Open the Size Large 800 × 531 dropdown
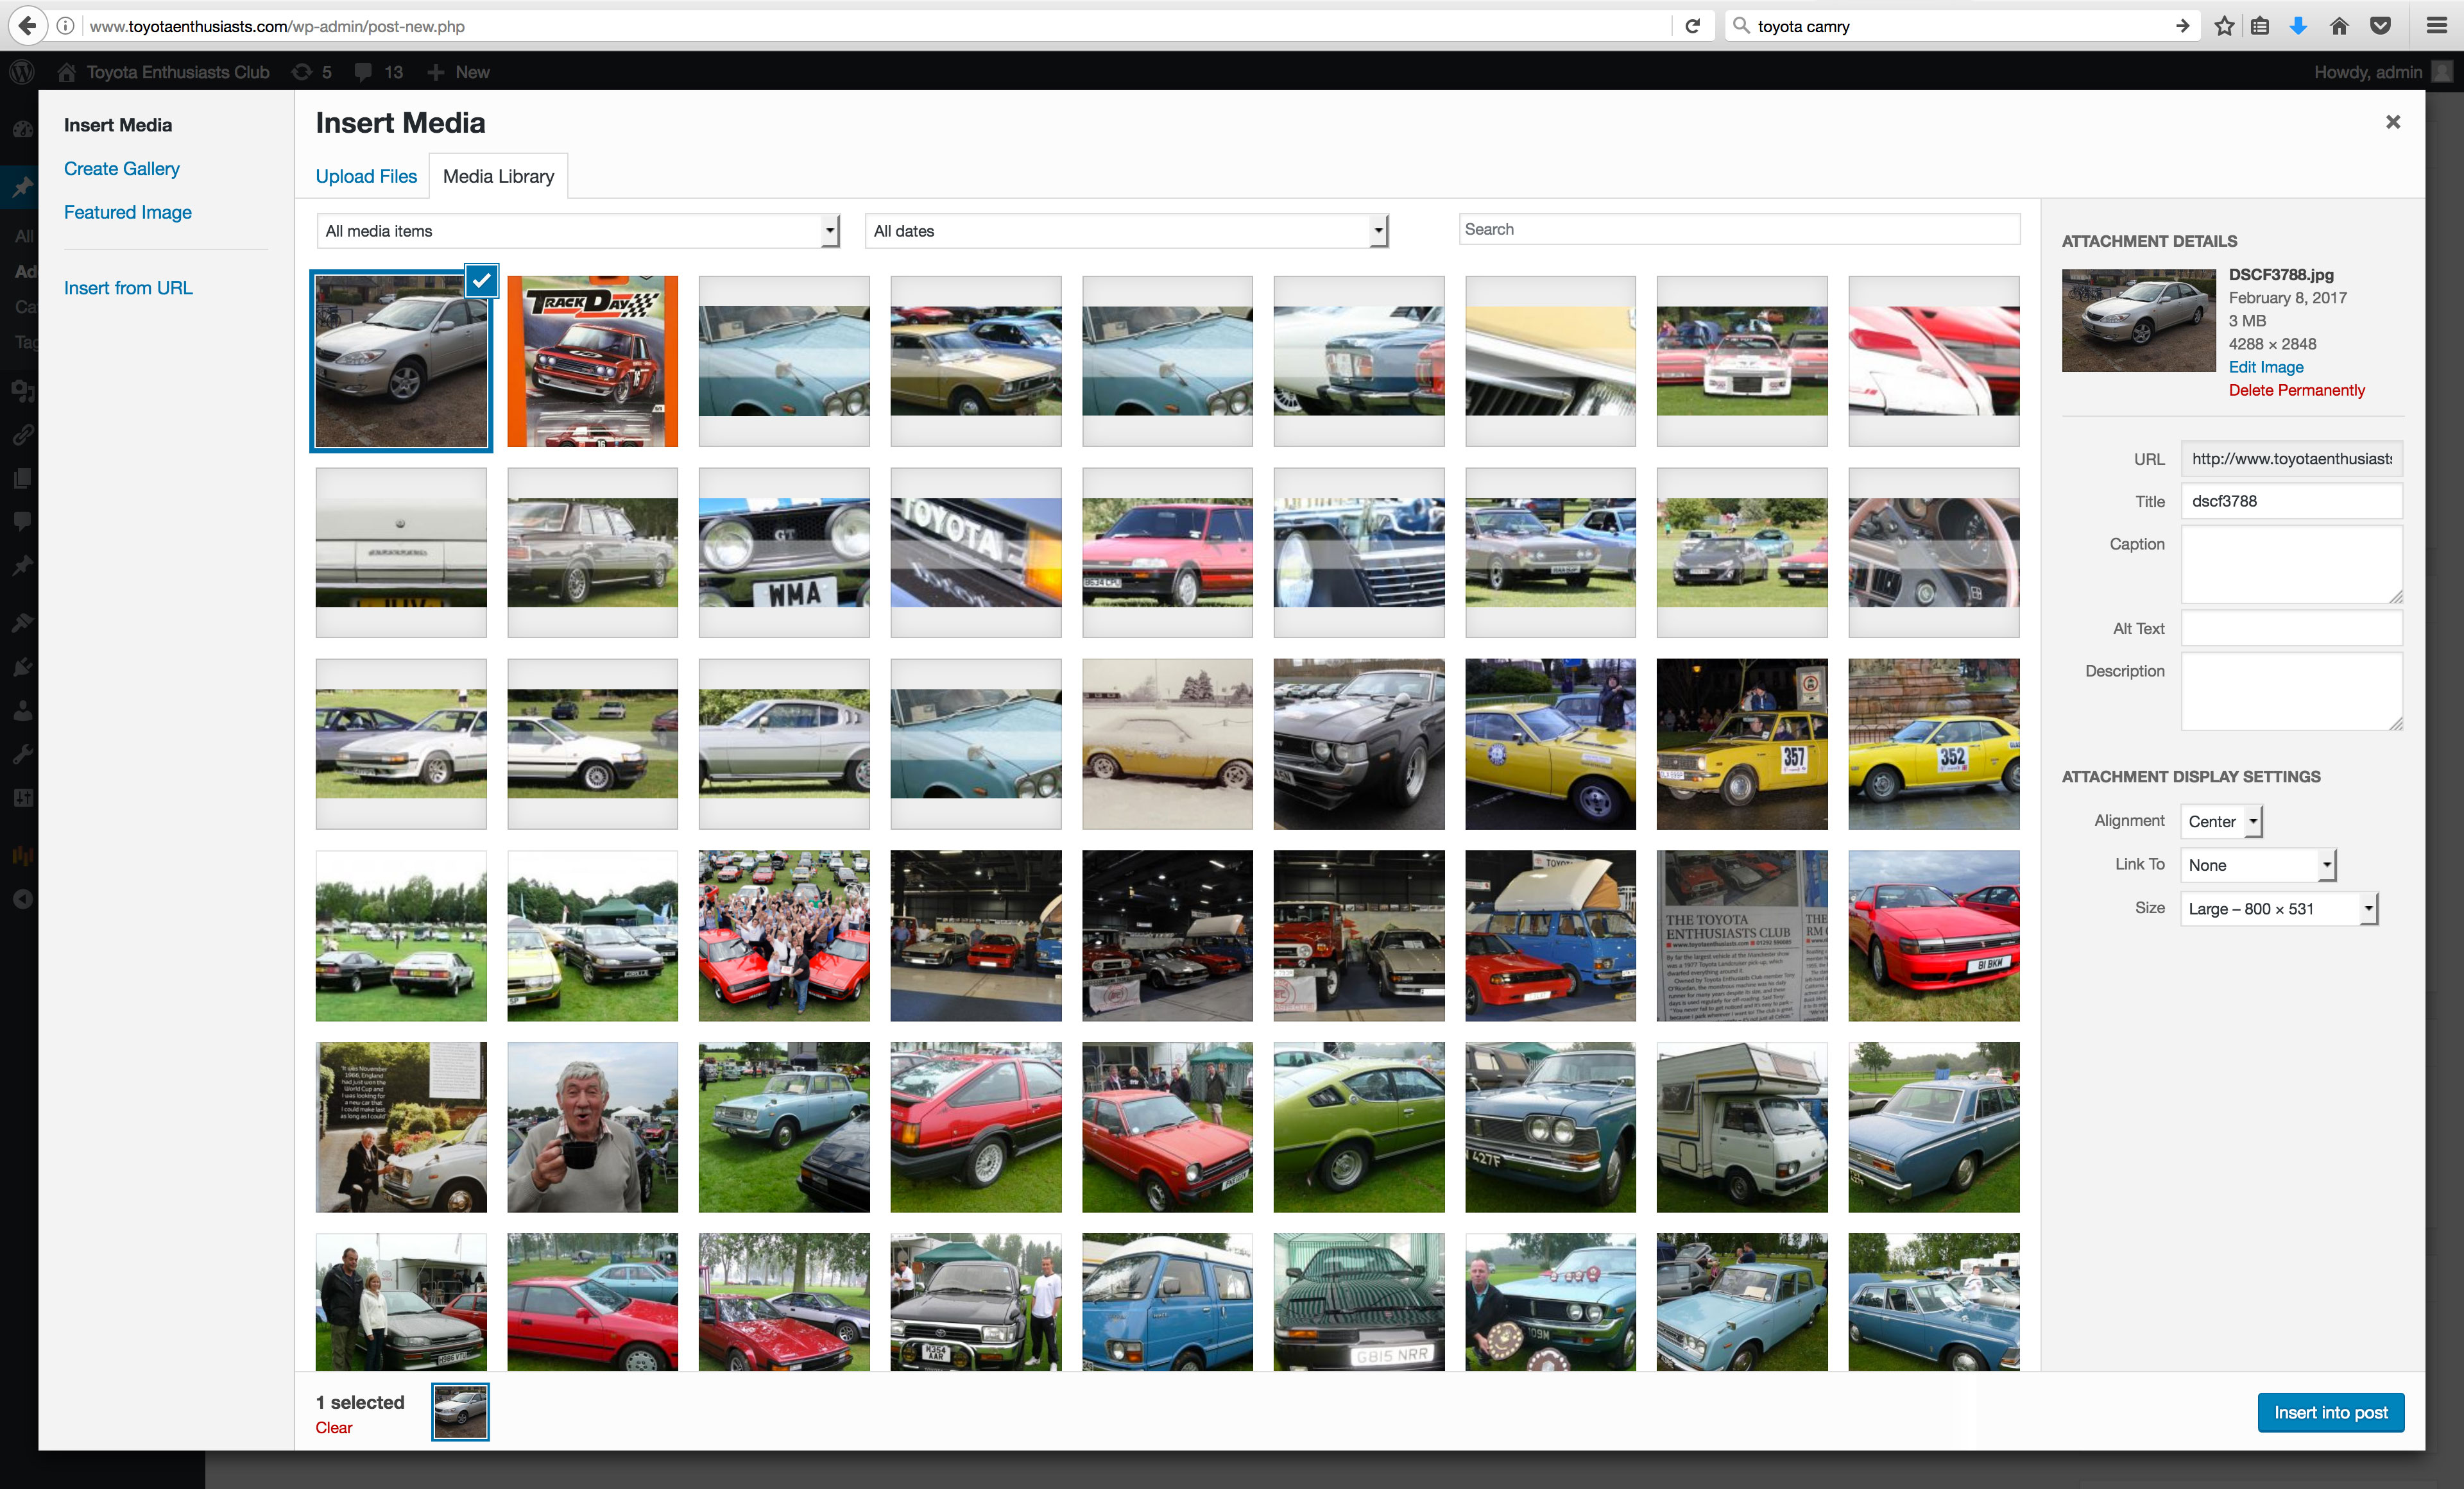Screen dimensions: 2464x1489 (x=2277, y=909)
